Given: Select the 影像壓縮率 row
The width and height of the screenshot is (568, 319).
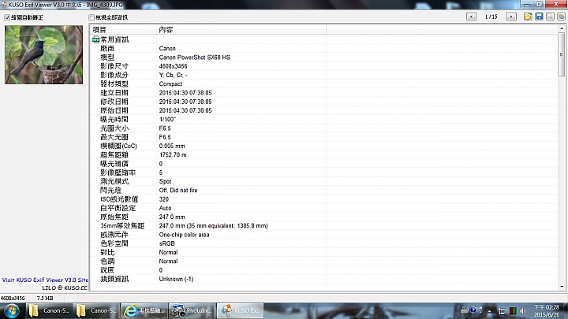Looking at the screenshot, I should [x=324, y=172].
